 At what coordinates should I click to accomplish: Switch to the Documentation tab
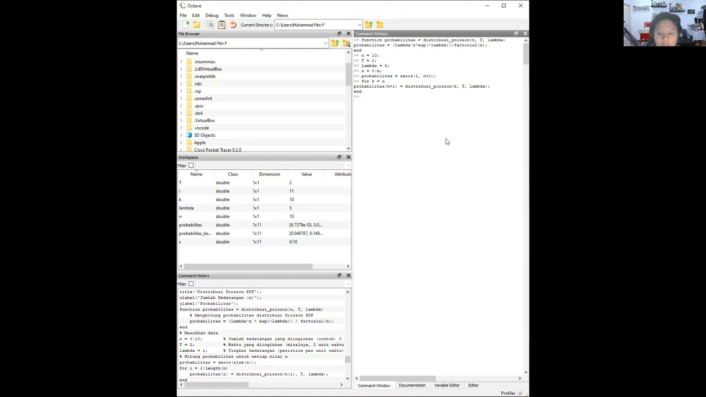click(412, 385)
